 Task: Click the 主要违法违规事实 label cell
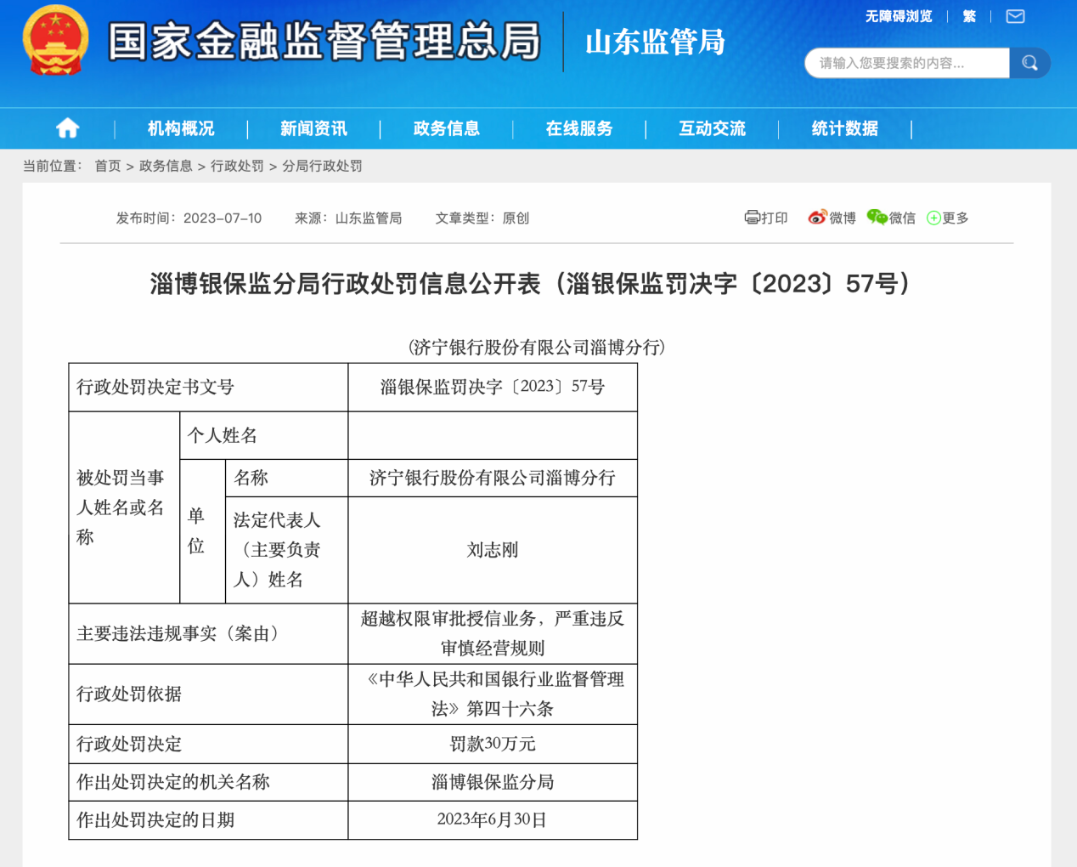click(x=209, y=634)
